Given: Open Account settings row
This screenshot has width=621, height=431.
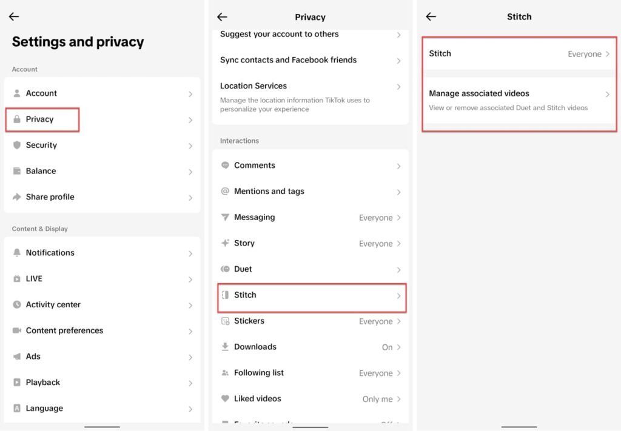Looking at the screenshot, I should 102,93.
